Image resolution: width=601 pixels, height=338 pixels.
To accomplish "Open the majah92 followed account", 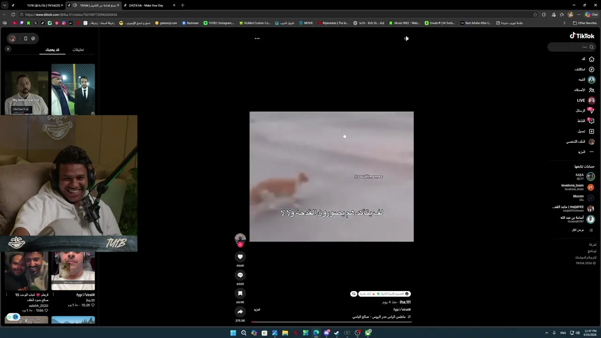I will point(573,209).
